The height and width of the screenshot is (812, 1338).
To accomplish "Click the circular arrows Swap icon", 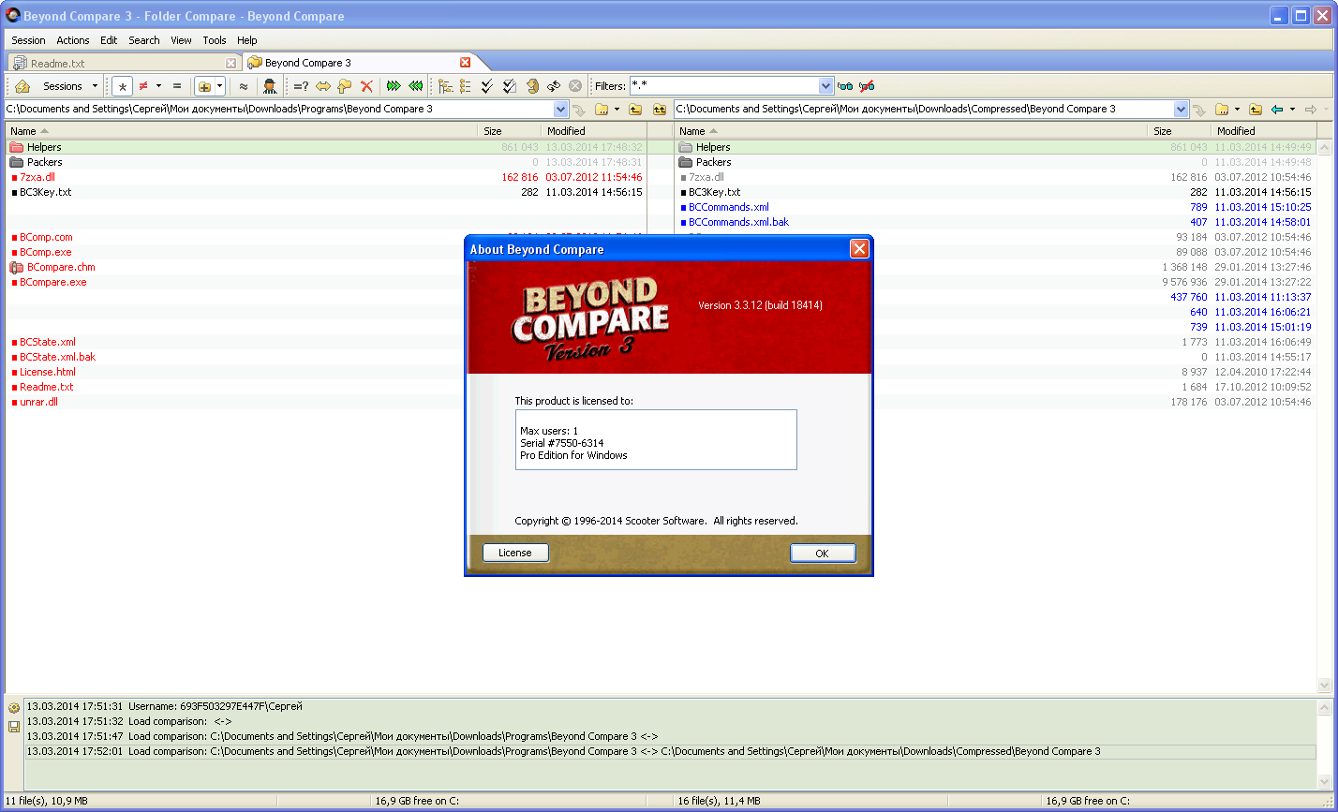I will [554, 86].
